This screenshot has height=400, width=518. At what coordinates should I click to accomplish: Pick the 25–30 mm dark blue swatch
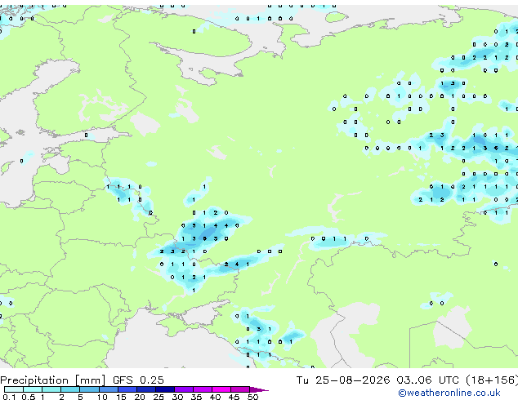pyautogui.click(x=164, y=389)
